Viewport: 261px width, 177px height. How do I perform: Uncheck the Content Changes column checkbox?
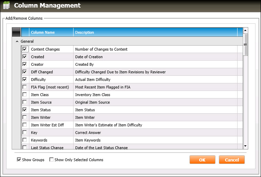pyautogui.click(x=25, y=49)
